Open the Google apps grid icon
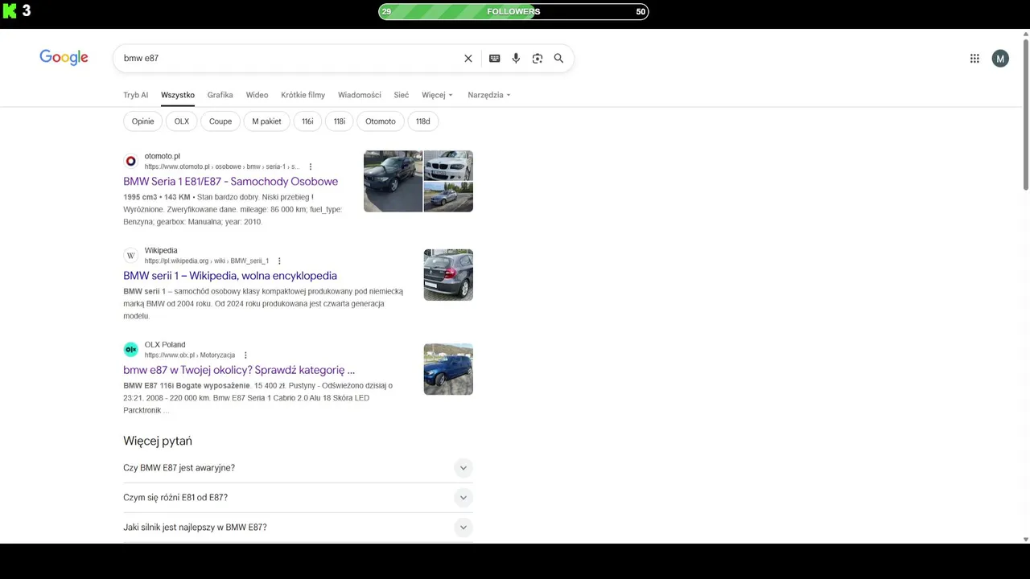The width and height of the screenshot is (1030, 579). click(974, 58)
